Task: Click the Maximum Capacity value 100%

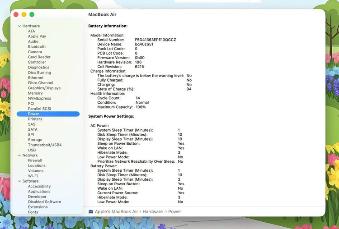Action: [141, 107]
